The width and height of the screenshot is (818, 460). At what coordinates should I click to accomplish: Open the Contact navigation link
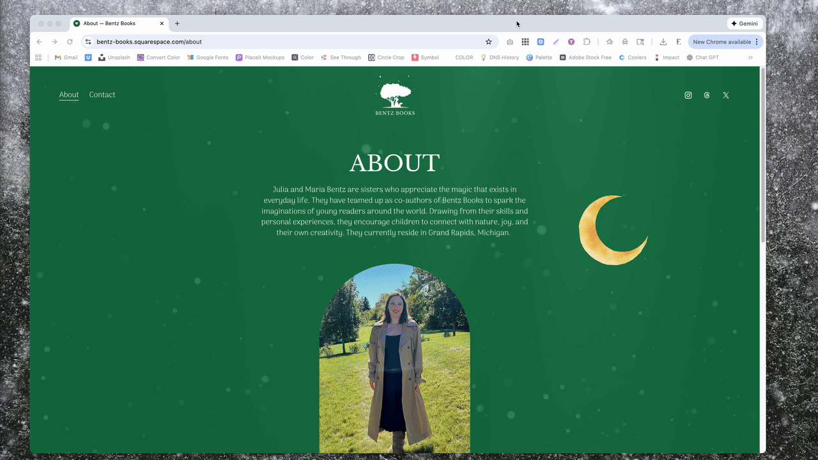click(x=102, y=95)
